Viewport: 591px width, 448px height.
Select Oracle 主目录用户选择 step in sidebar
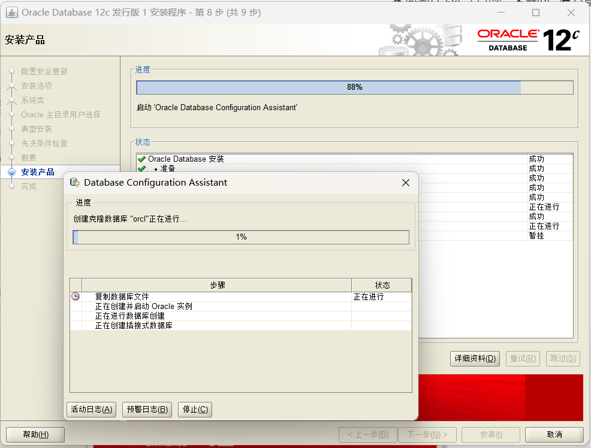click(x=61, y=114)
